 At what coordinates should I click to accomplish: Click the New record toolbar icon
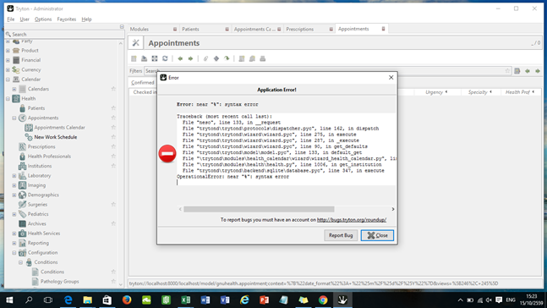134,58
